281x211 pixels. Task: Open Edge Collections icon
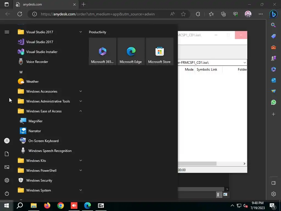tap(223, 14)
